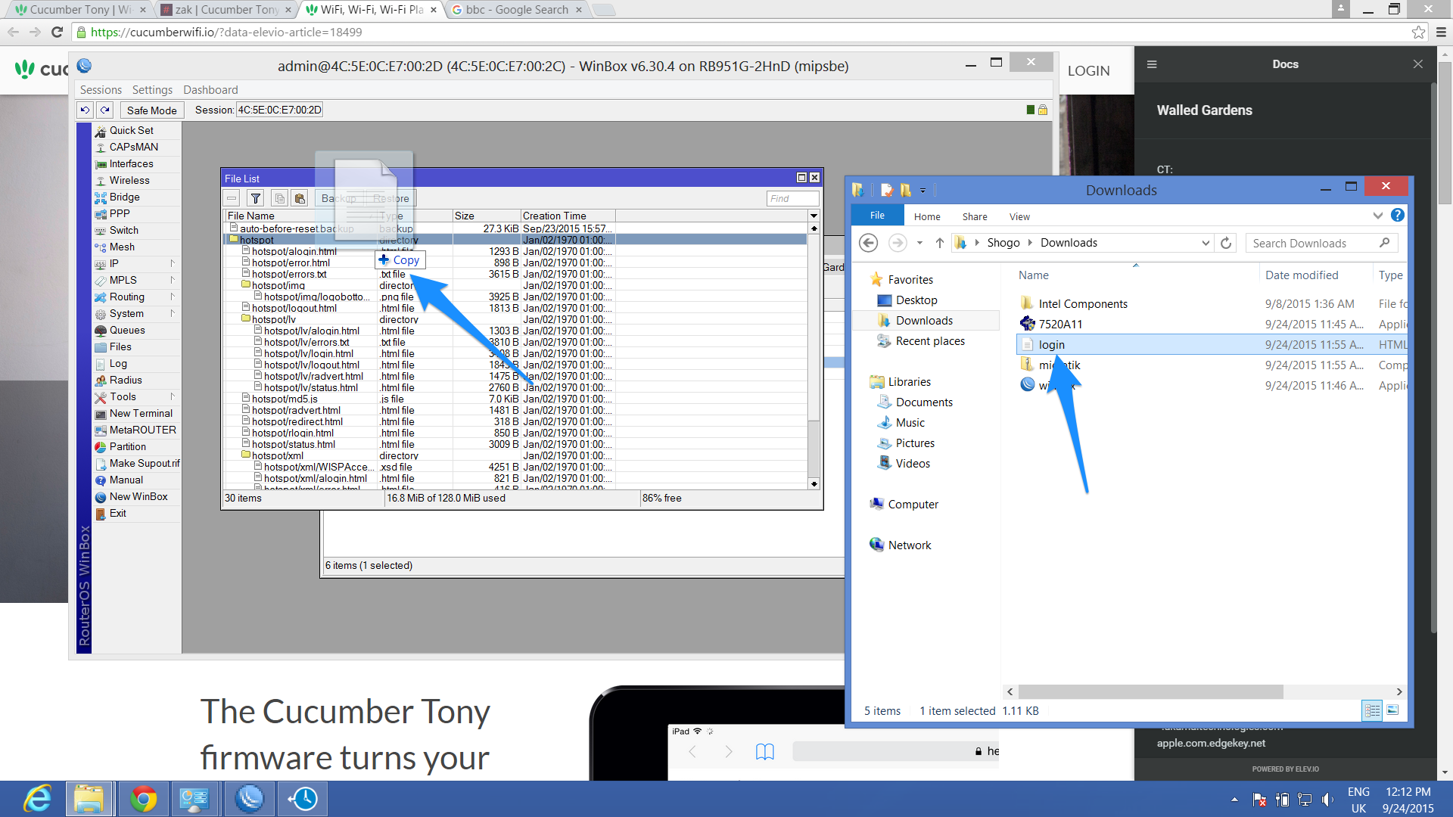Click the volume icon in system tray
This screenshot has height=817, width=1453.
point(1327,800)
